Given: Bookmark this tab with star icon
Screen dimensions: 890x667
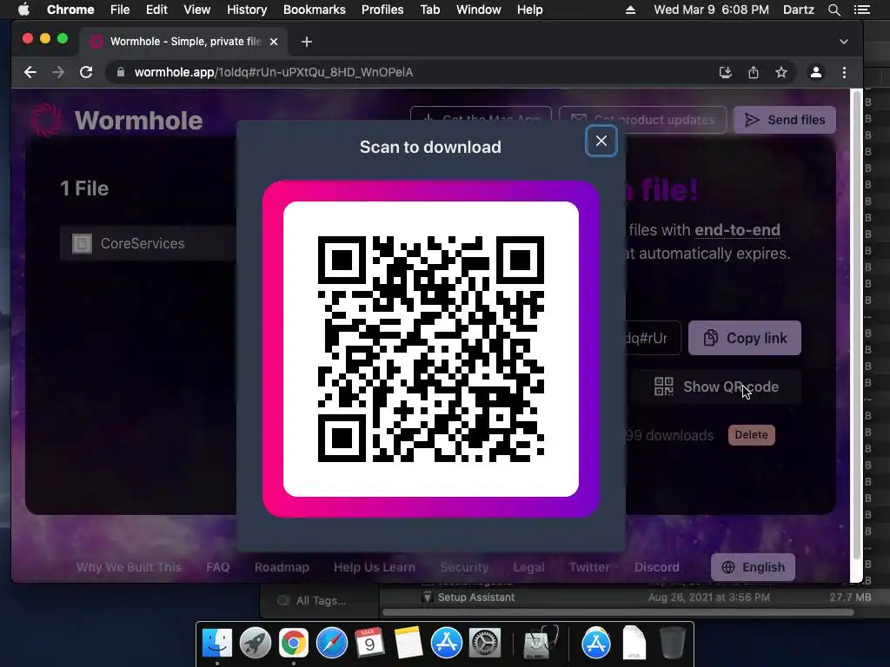Looking at the screenshot, I should click(781, 72).
